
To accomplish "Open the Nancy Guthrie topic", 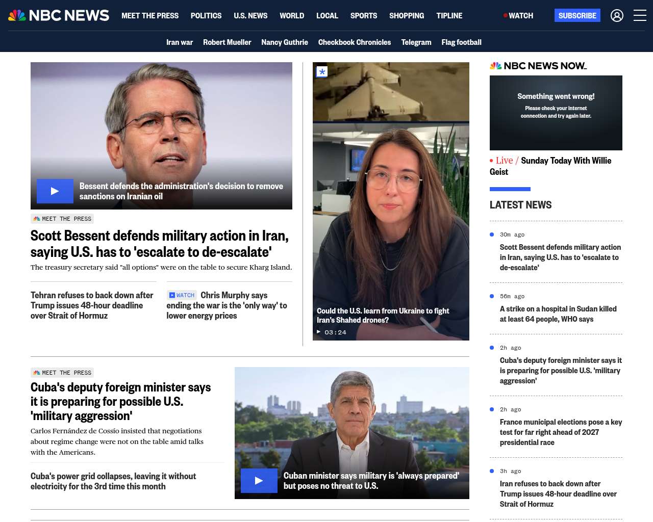I will click(285, 42).
